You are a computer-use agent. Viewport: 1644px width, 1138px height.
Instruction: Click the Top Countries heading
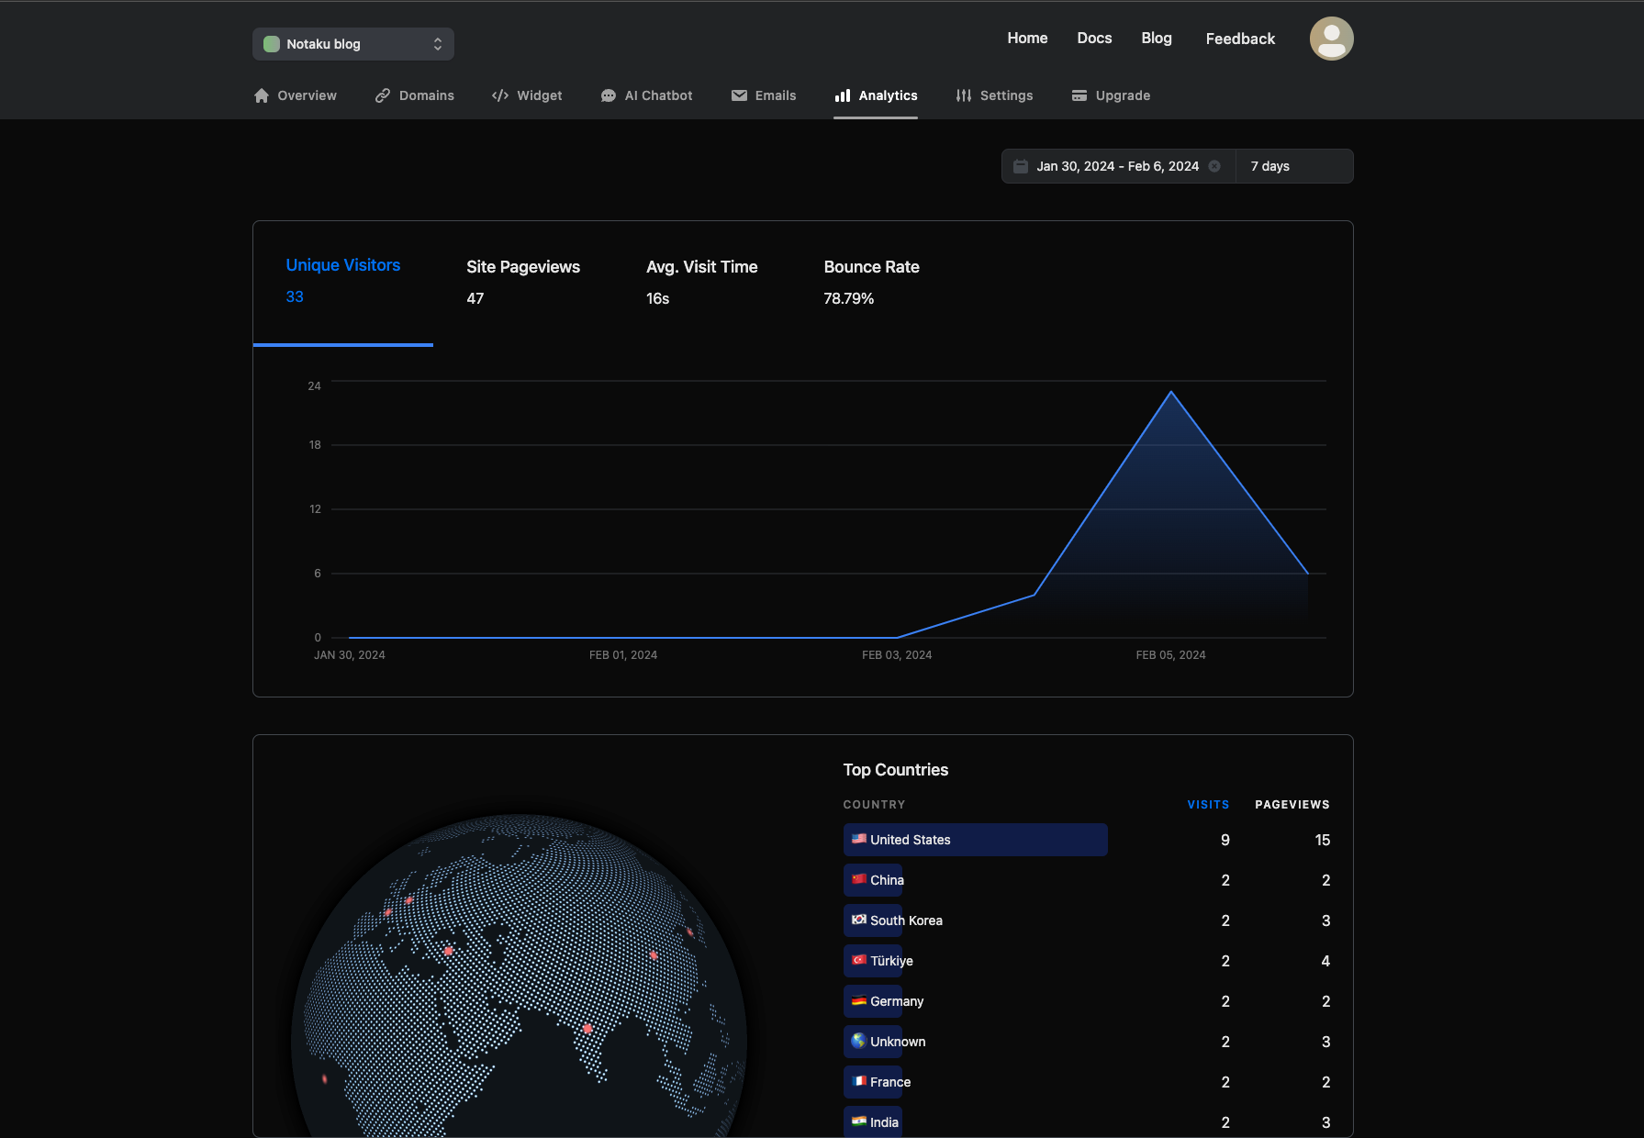coord(896,770)
